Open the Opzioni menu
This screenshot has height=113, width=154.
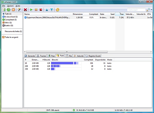tap(10, 6)
